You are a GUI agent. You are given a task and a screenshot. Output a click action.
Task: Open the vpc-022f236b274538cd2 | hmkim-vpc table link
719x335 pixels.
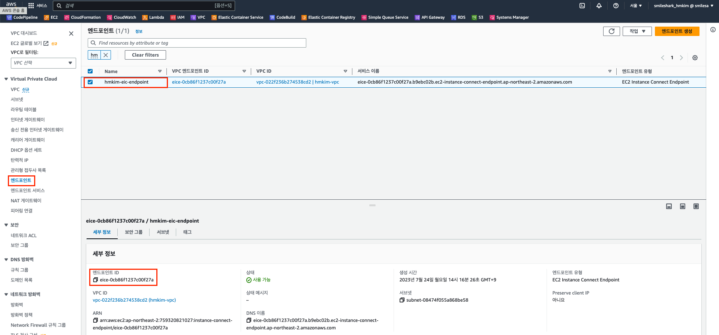(298, 82)
